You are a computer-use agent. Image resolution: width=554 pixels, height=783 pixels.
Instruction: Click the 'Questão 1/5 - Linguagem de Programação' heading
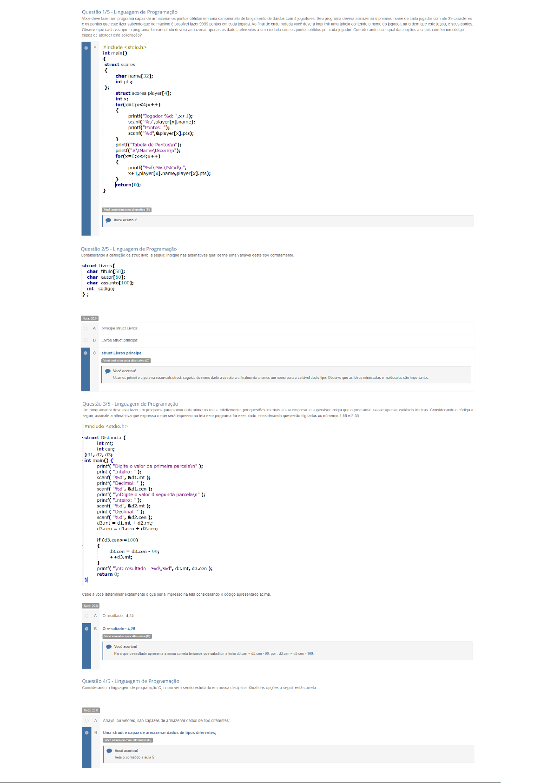pyautogui.click(x=129, y=12)
